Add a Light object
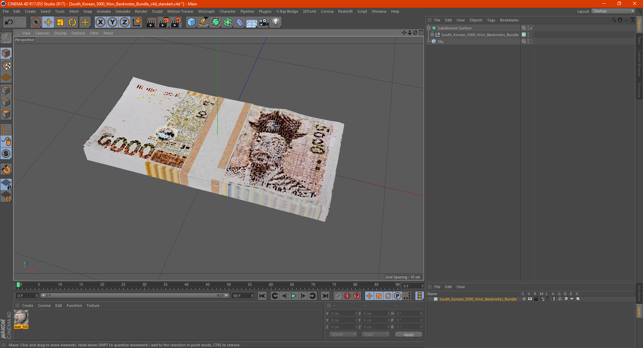This screenshot has width=643, height=348. (276, 22)
